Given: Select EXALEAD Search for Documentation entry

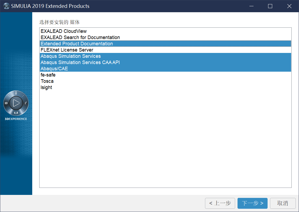Looking at the screenshot, I should pos(80,37).
